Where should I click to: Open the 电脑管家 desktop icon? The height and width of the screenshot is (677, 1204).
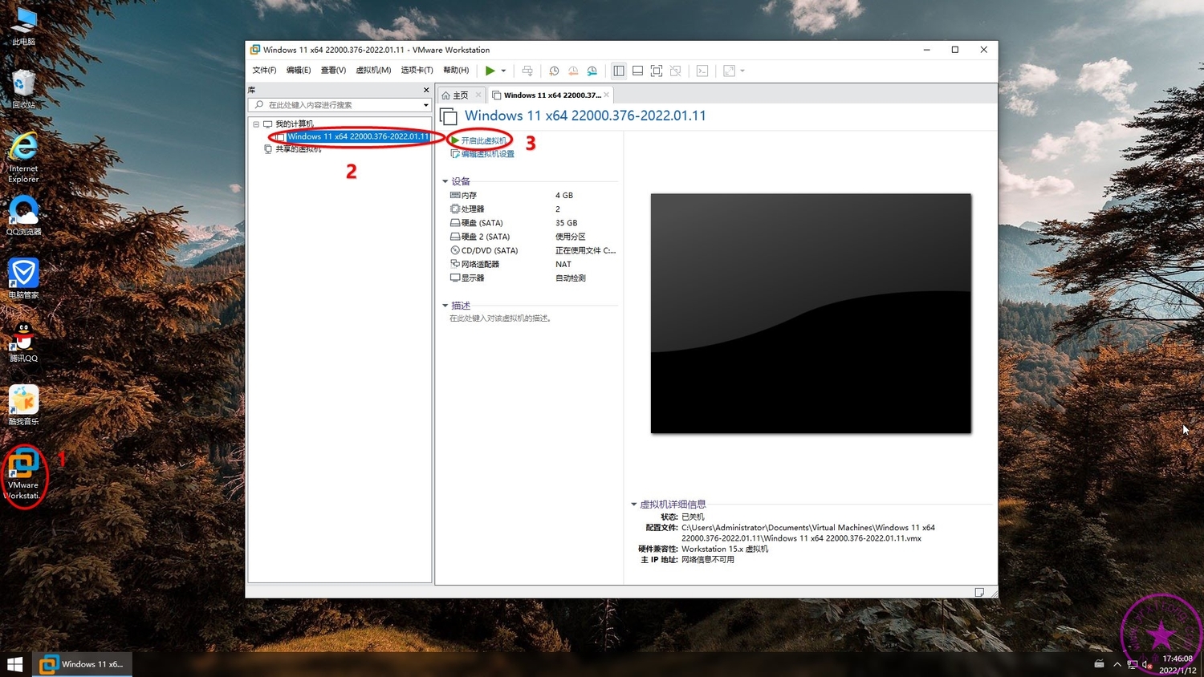[23, 279]
